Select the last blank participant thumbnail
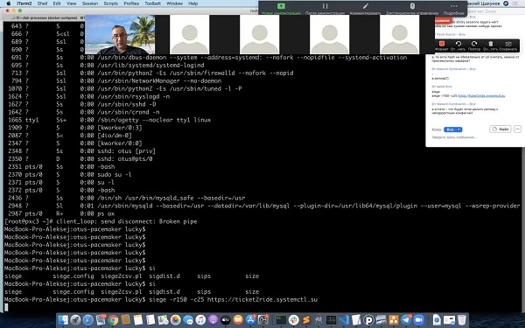 click(x=400, y=34)
